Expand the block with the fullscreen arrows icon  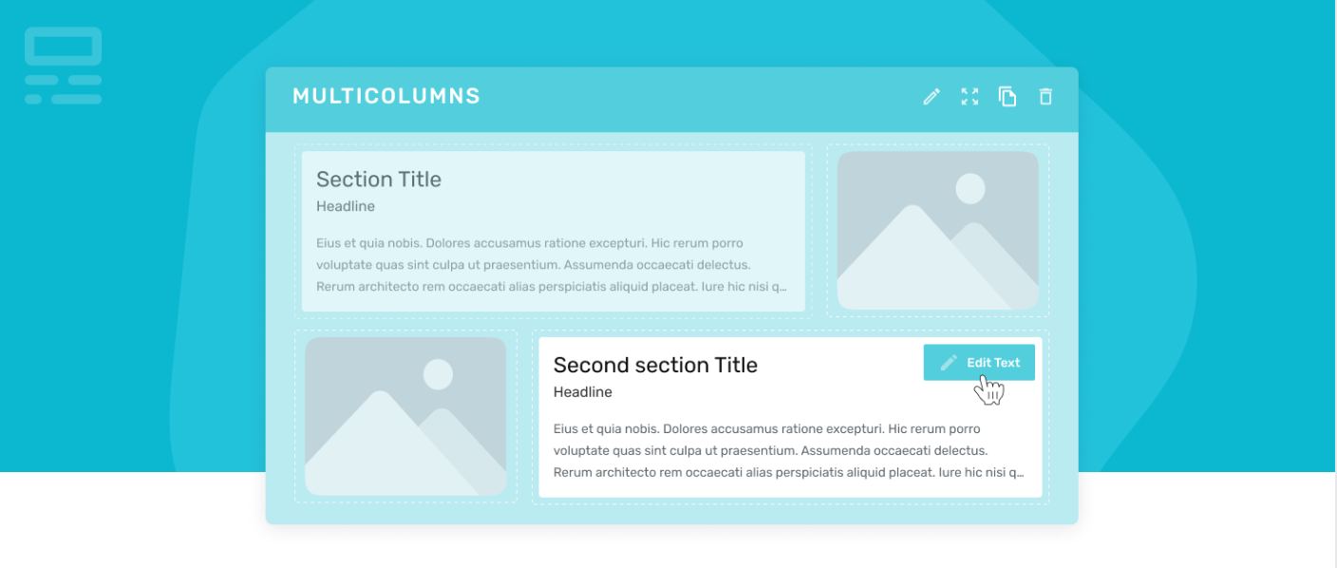(970, 96)
